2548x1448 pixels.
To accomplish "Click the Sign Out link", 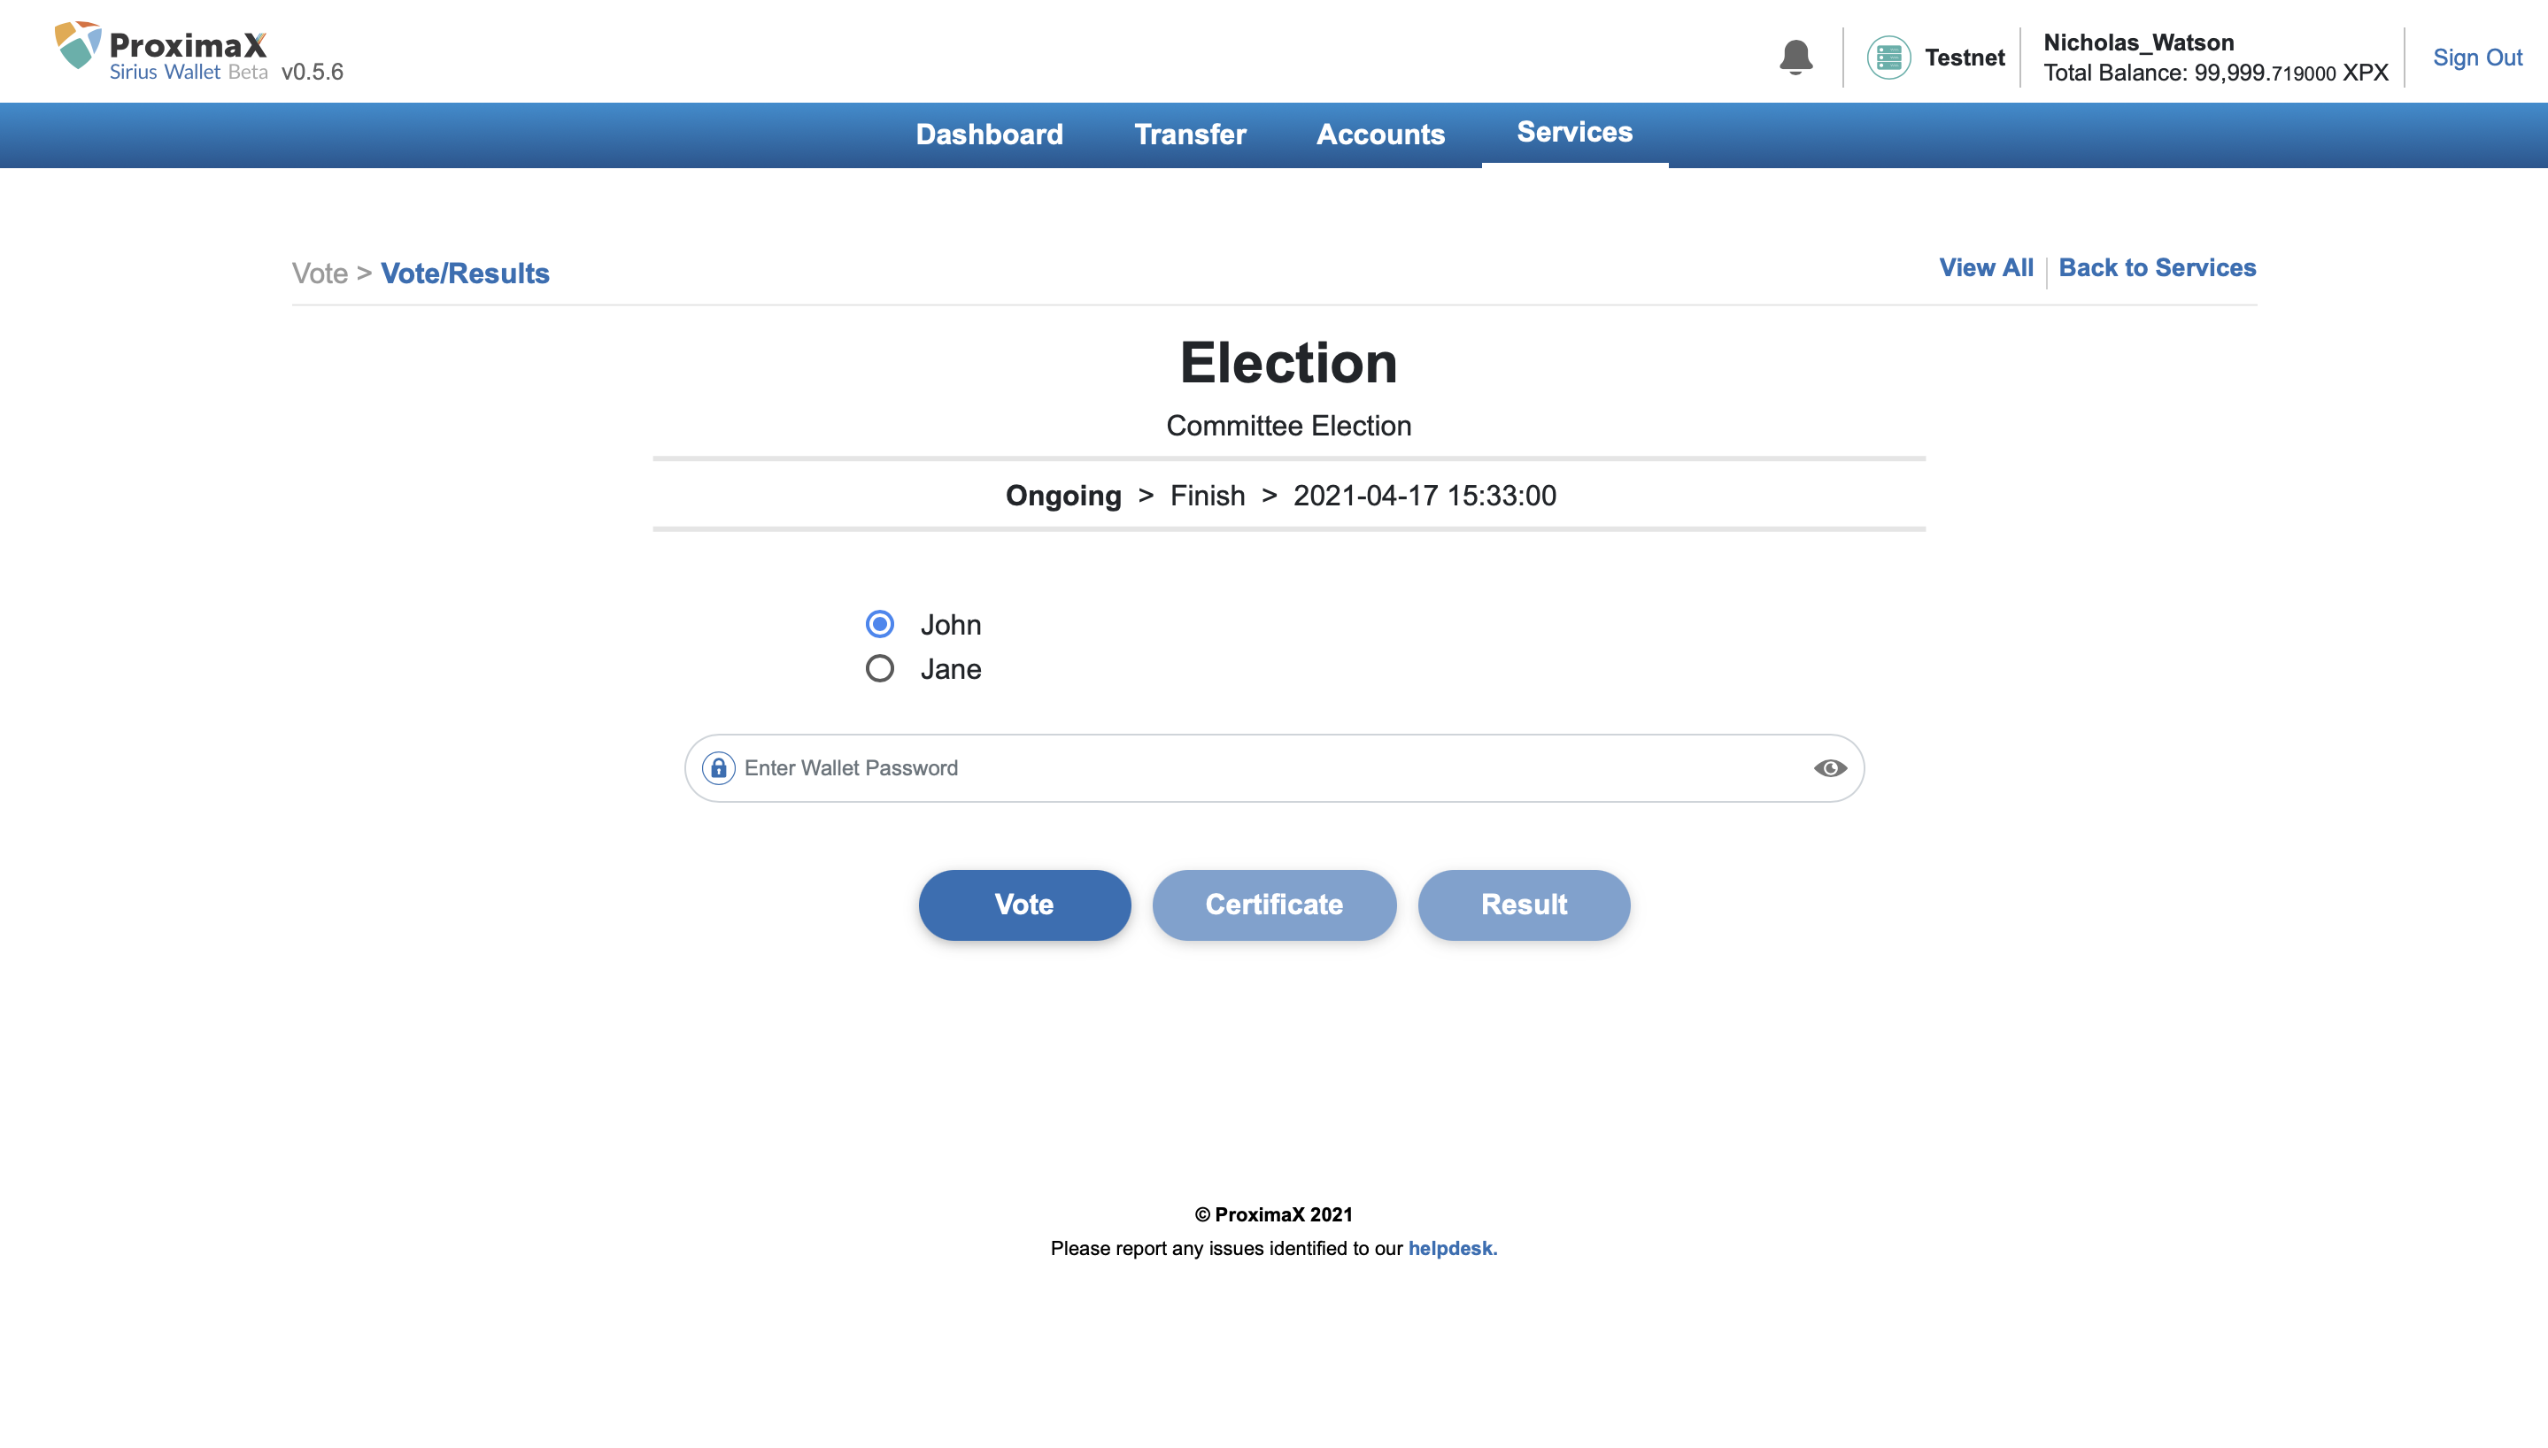I will [2476, 58].
